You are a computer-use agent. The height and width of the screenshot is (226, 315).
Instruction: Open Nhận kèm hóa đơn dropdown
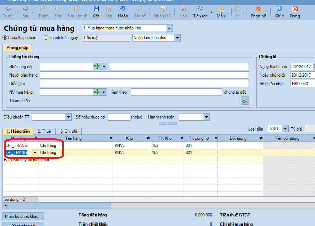177,38
